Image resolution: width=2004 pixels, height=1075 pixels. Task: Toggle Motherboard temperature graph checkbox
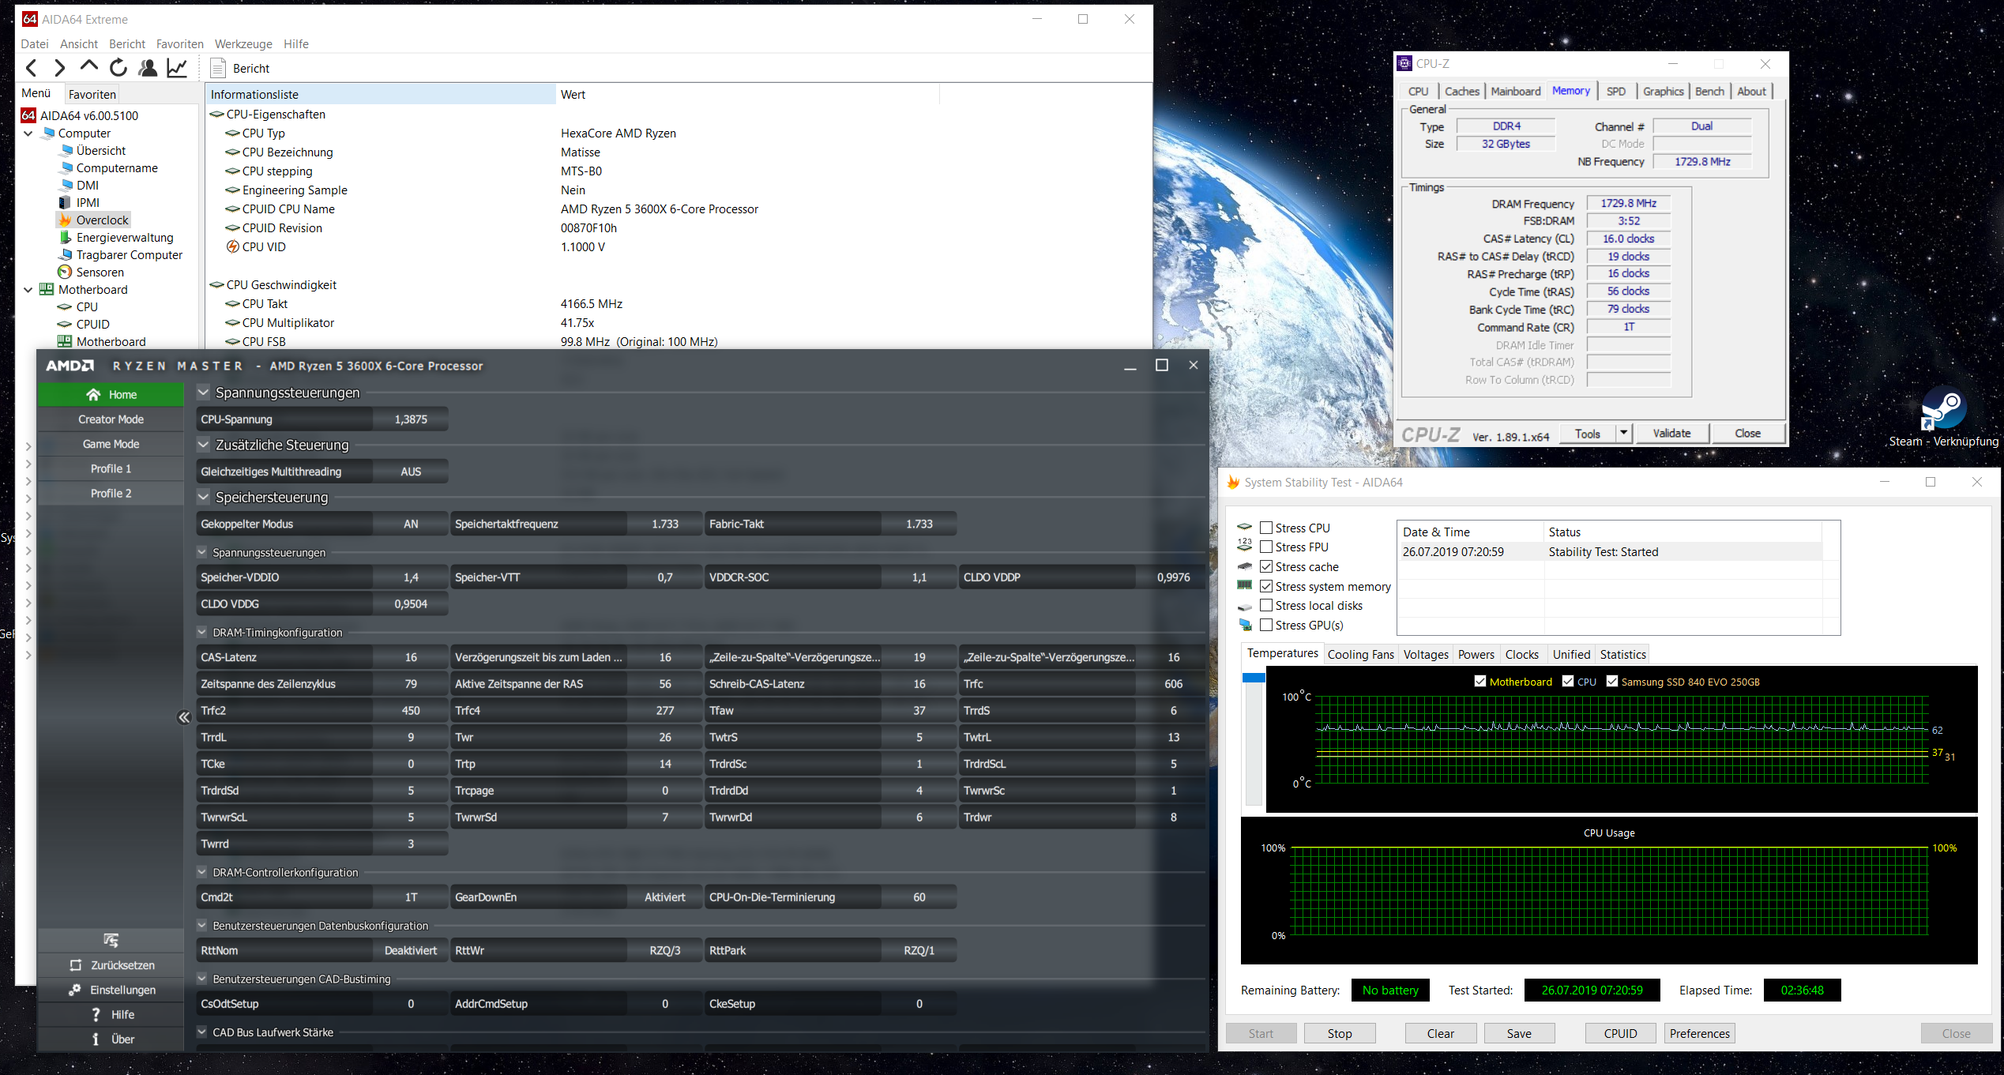click(1480, 681)
